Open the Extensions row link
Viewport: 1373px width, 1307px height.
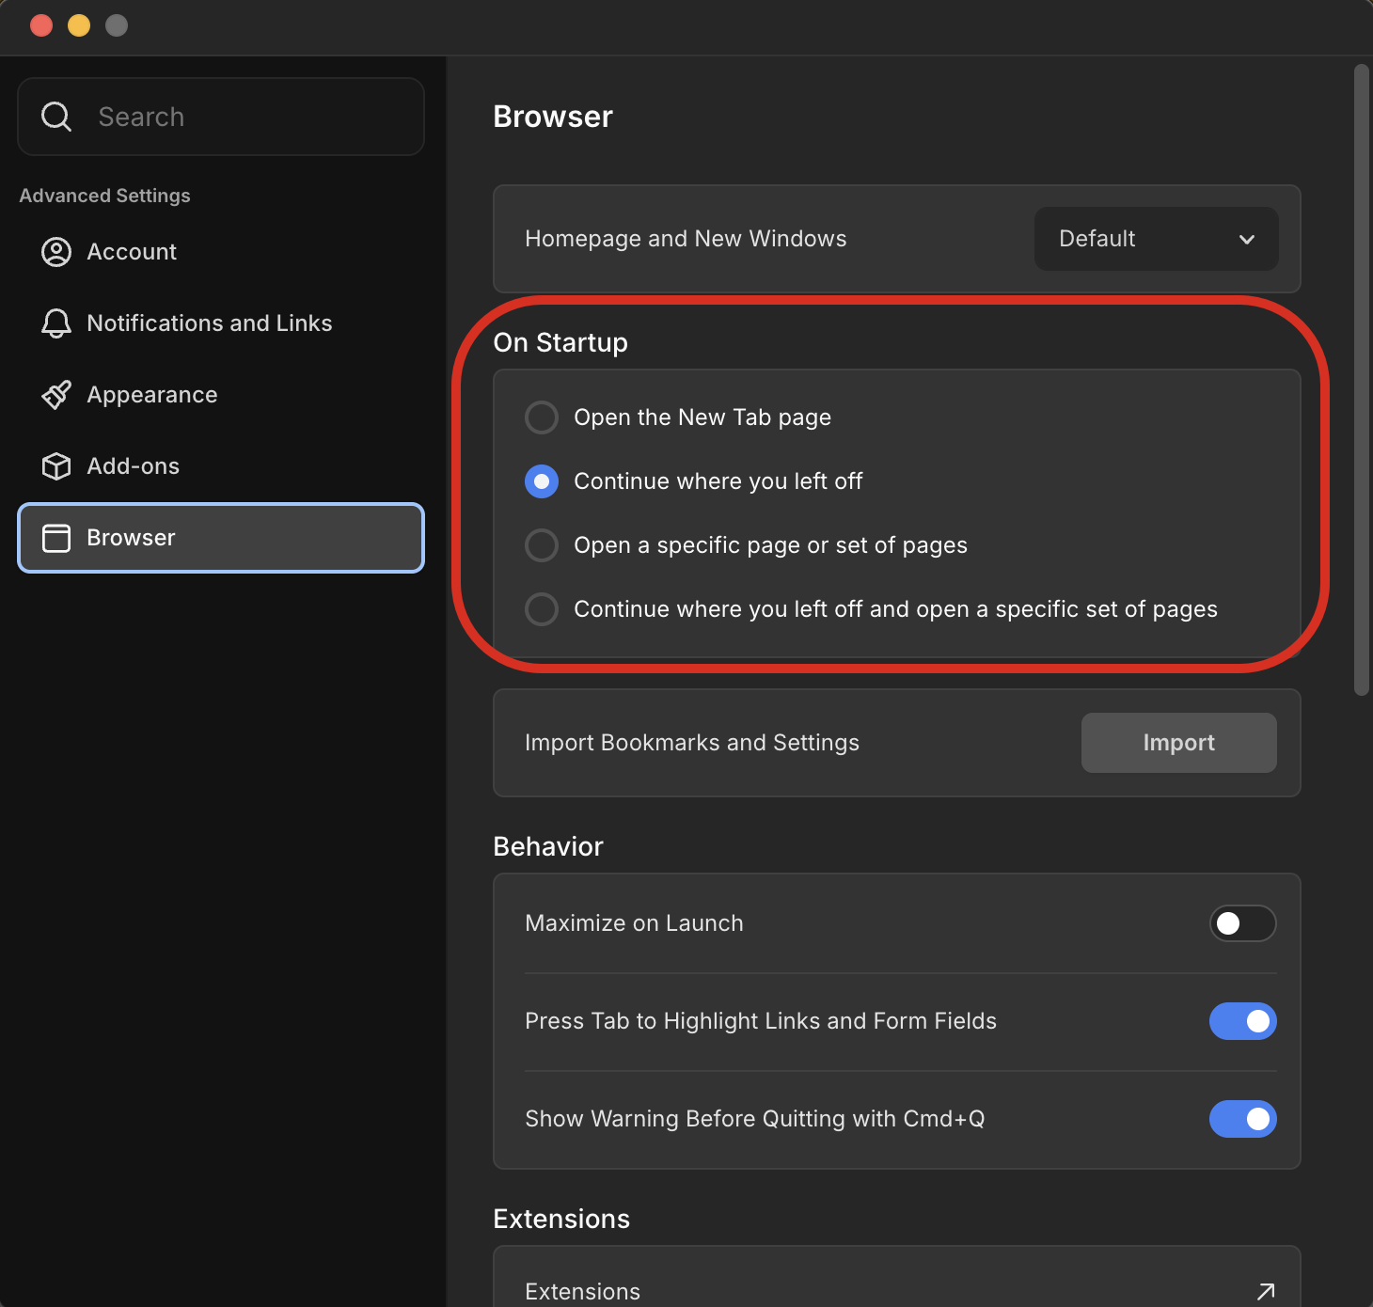click(897, 1279)
